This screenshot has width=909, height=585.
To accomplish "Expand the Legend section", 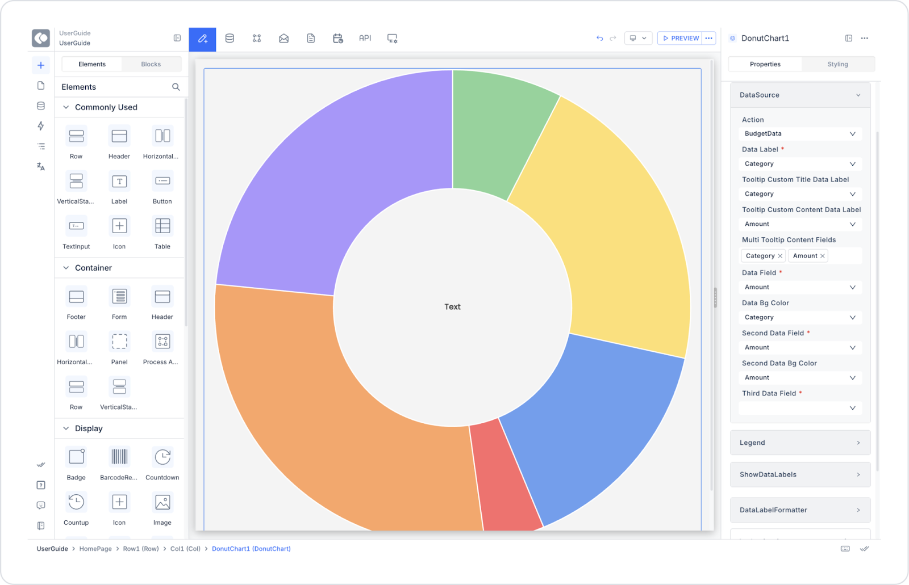I will tap(800, 443).
